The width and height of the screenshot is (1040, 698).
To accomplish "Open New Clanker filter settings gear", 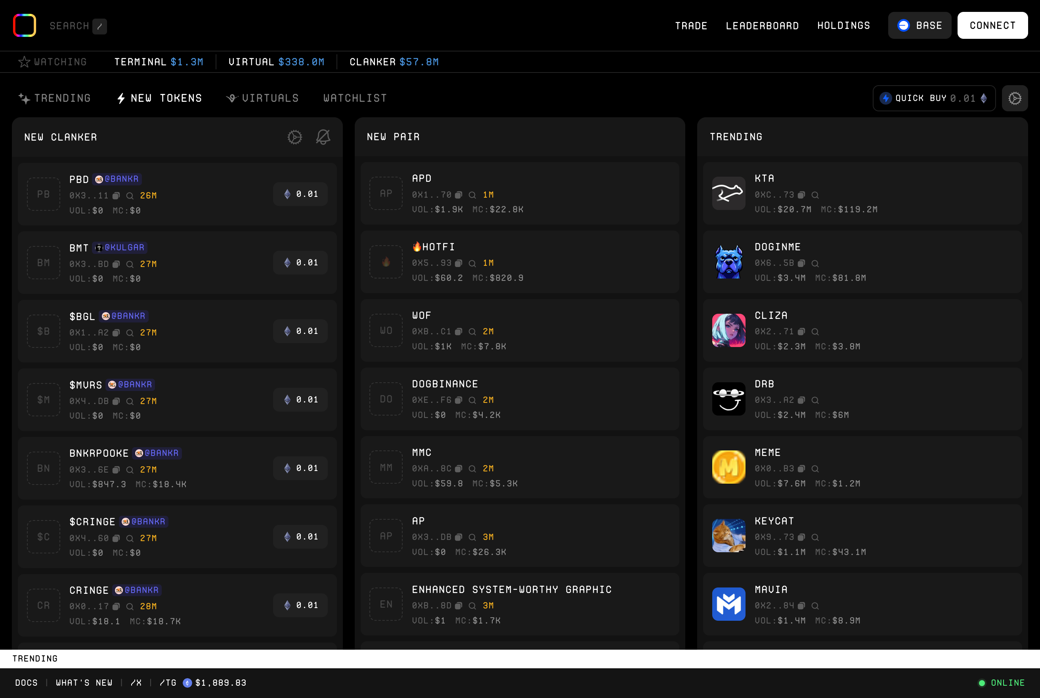I will coord(294,137).
